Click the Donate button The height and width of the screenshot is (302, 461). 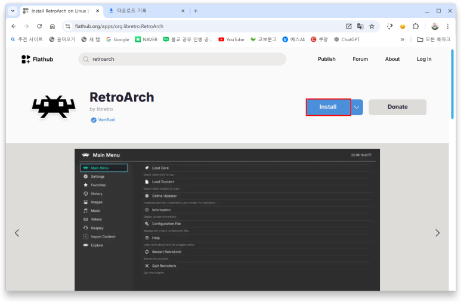tap(398, 107)
